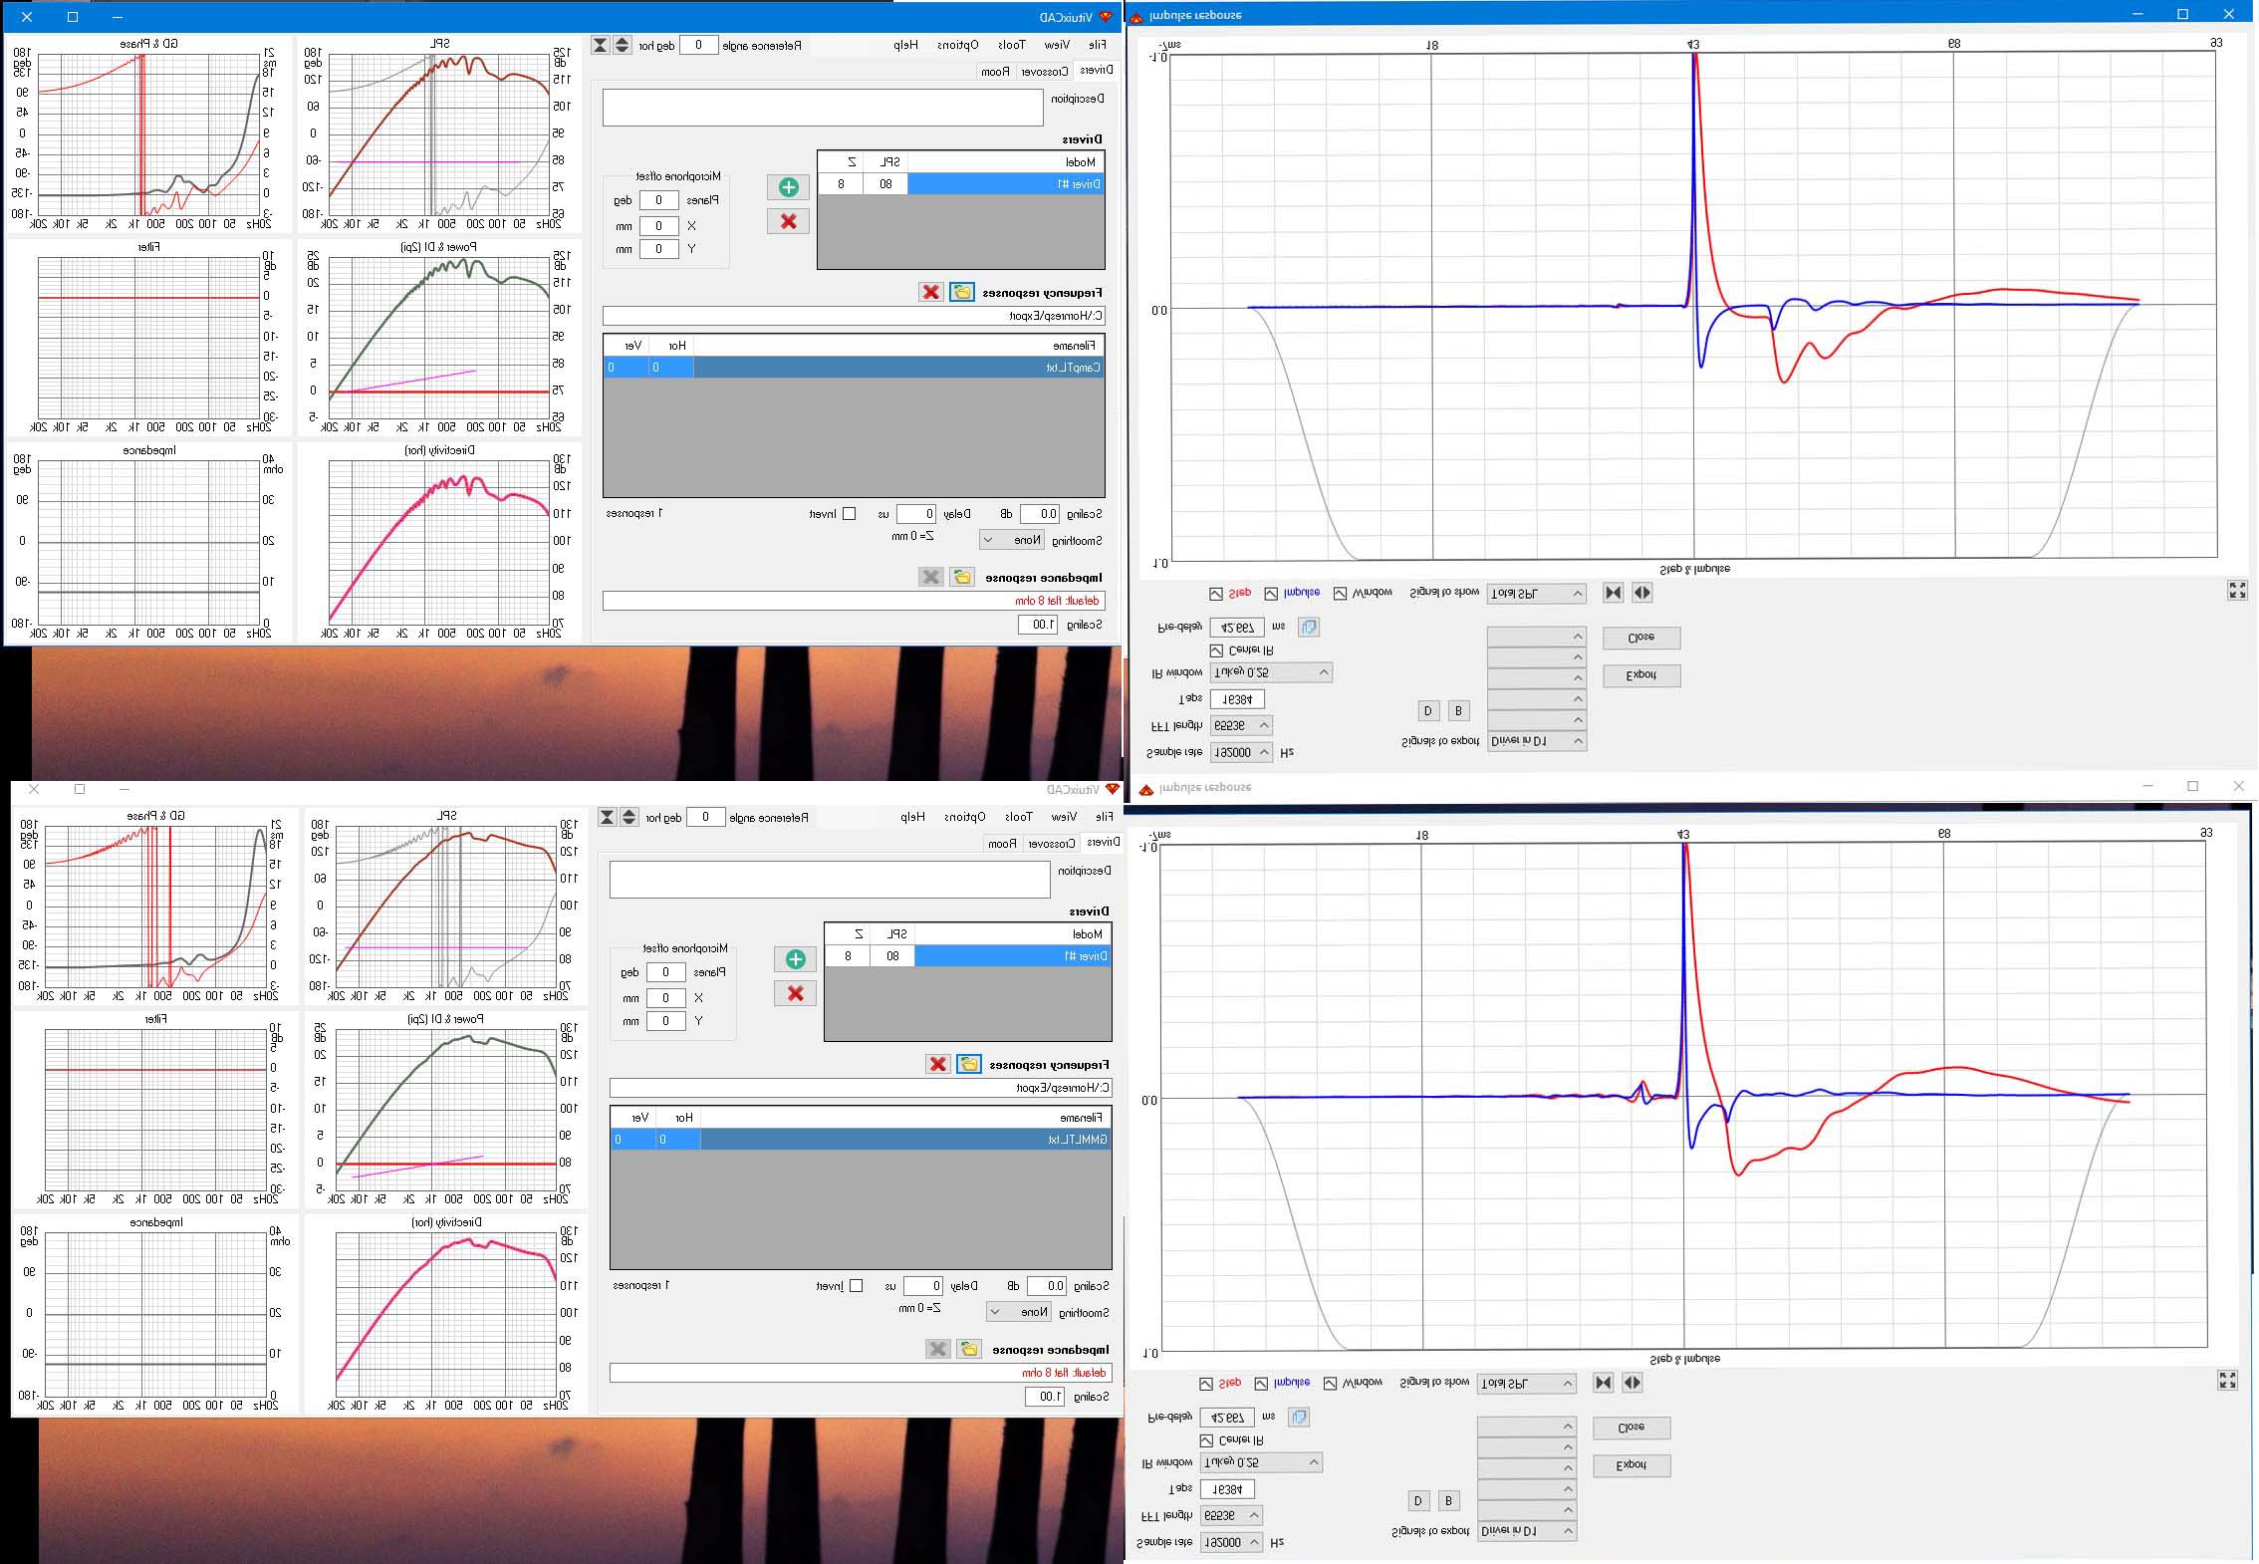Screen dimensions: 2259x1564
Task: Toggle Impulse checkbox in upper Impulse response window
Action: 1271,594
